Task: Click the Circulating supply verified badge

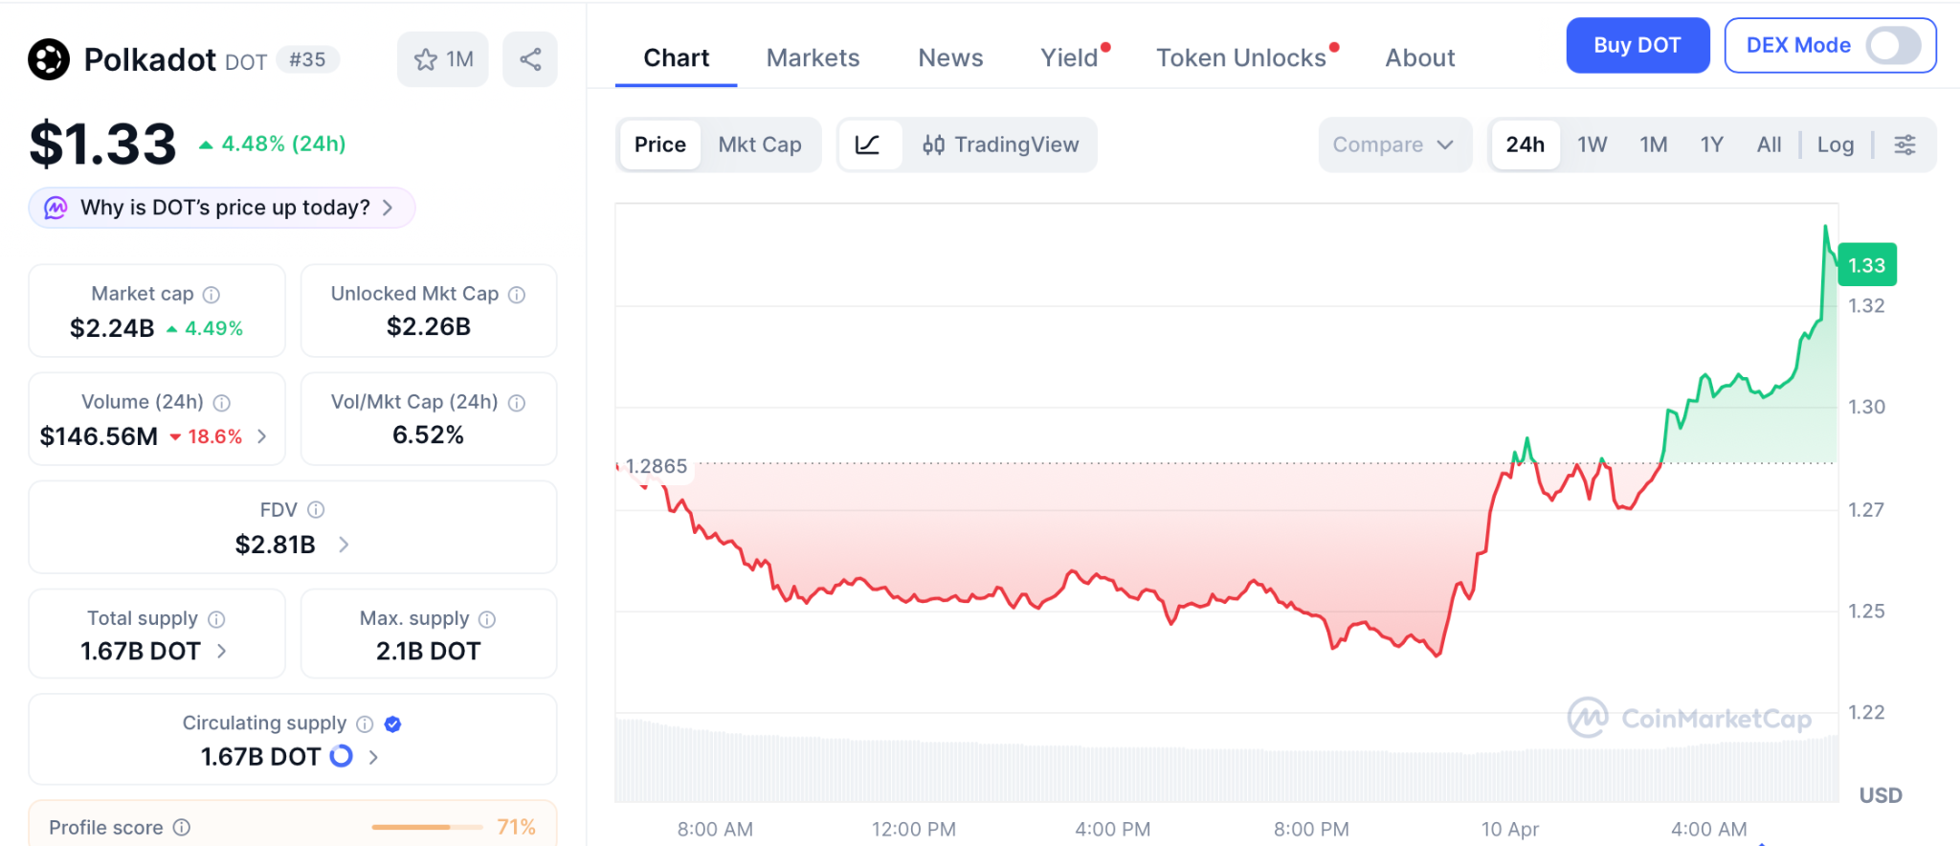Action: click(x=392, y=724)
